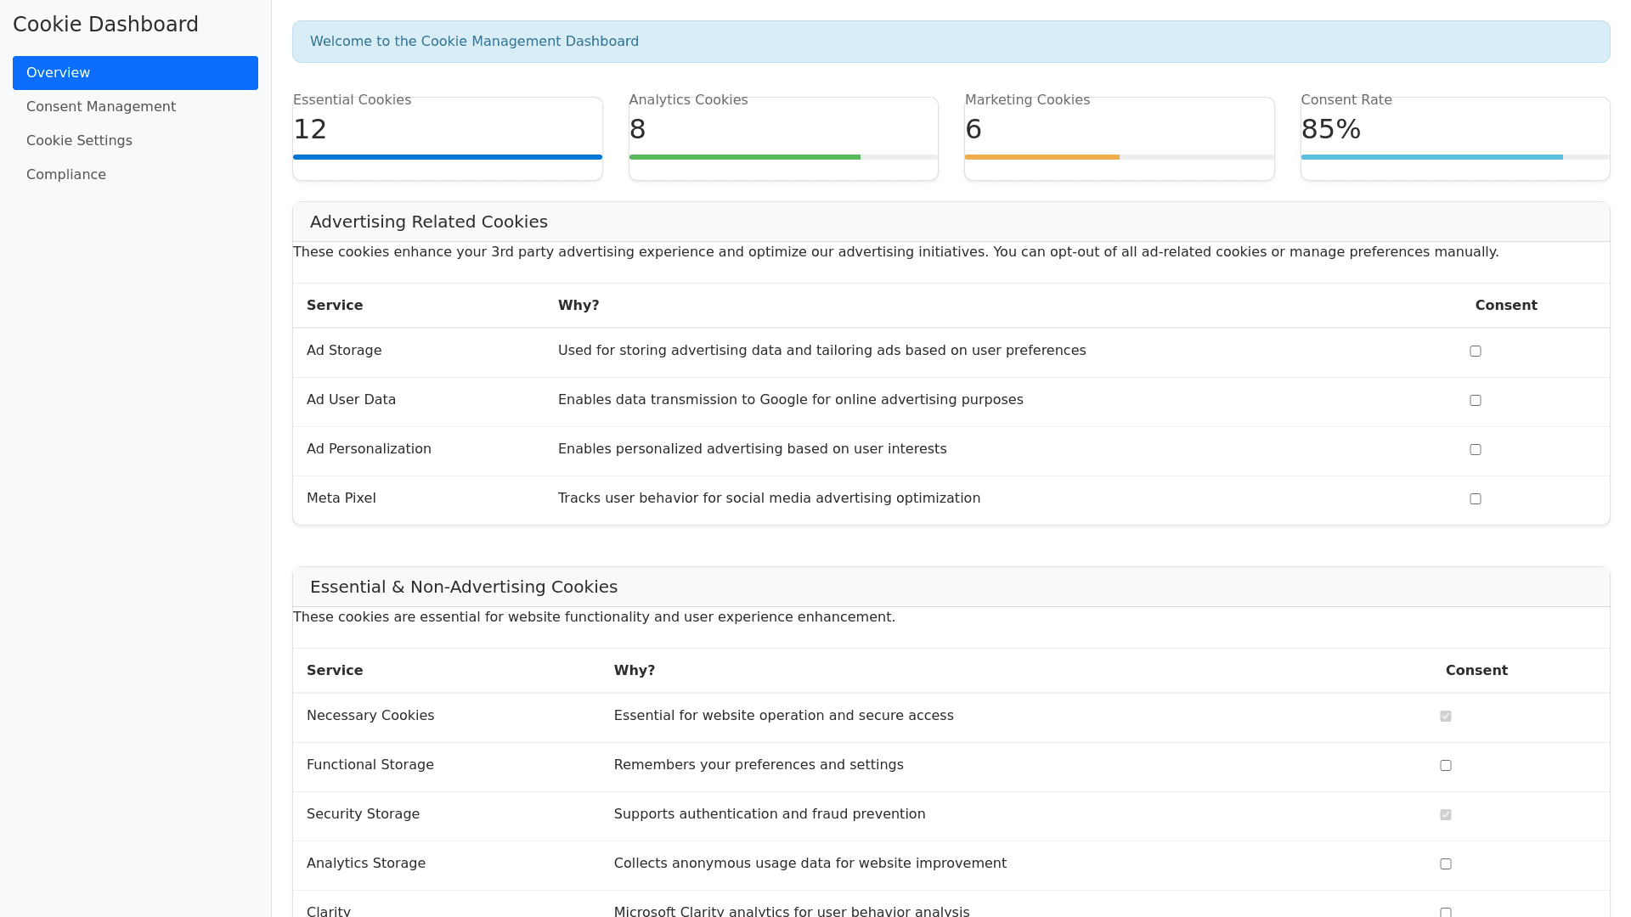Check the Functional Storage consent box

(x=1446, y=766)
